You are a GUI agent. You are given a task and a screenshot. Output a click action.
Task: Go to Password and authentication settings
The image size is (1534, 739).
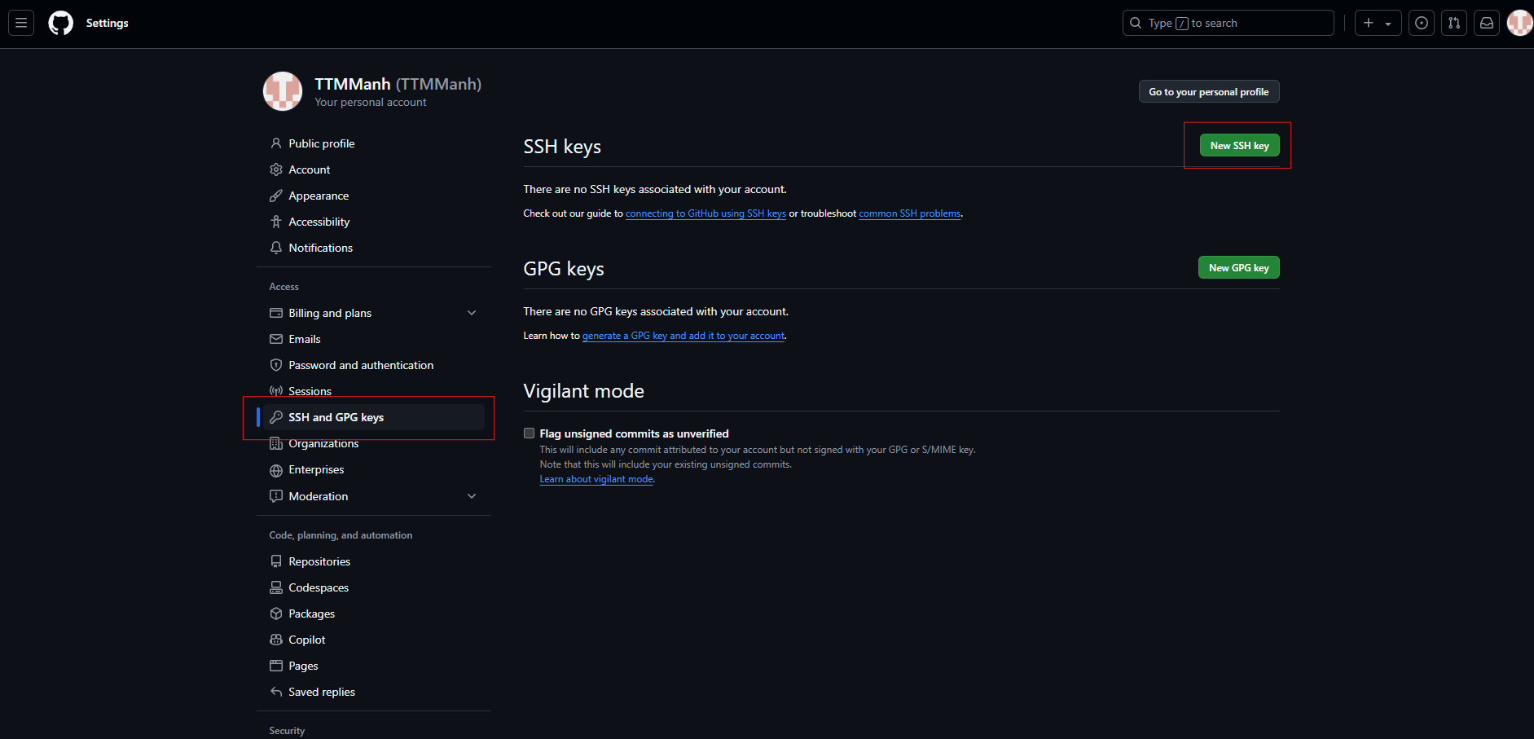pyautogui.click(x=360, y=365)
